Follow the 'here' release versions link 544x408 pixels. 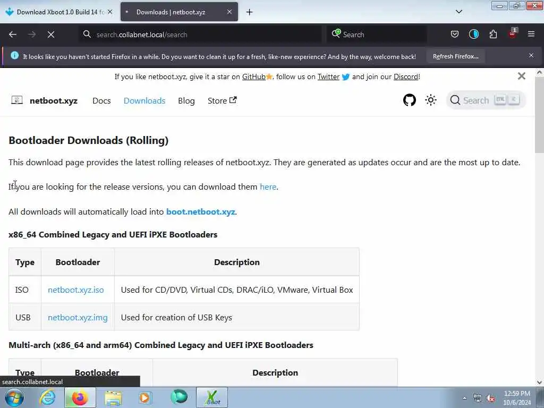coord(268,186)
